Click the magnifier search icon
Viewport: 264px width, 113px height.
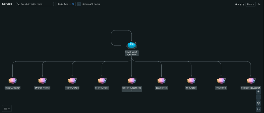(19, 4)
